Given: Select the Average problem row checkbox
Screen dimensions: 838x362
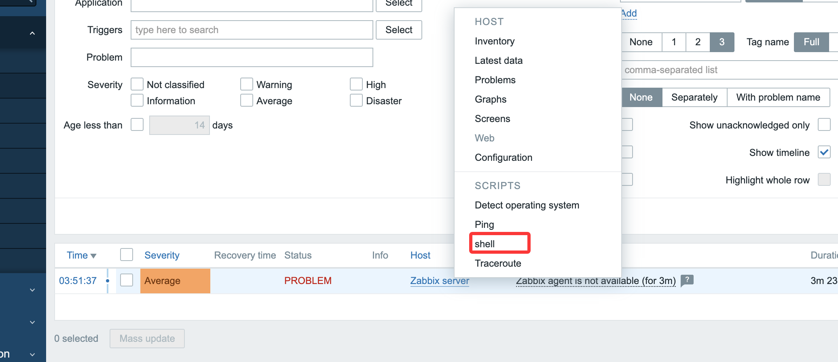Looking at the screenshot, I should click(127, 280).
